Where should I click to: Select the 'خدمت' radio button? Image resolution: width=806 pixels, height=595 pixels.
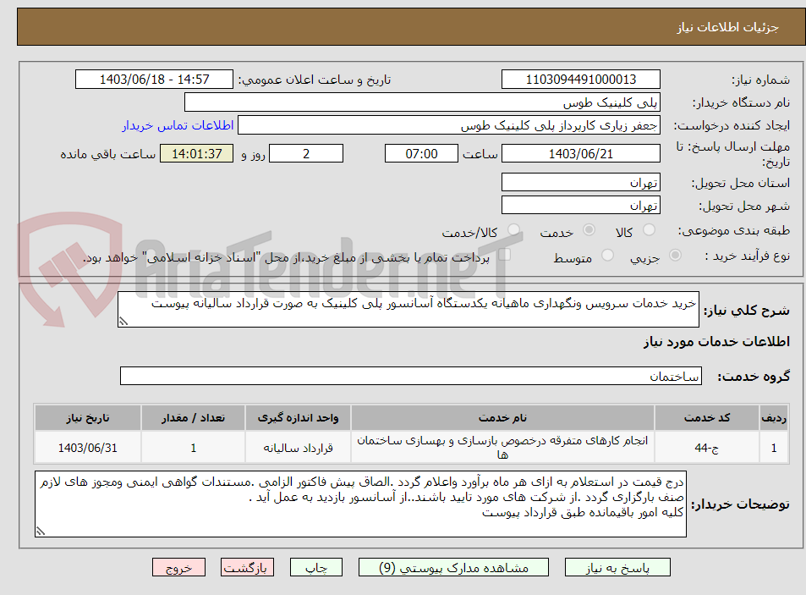pyautogui.click(x=589, y=230)
